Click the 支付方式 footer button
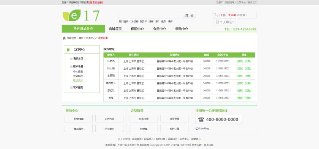This screenshot has height=149, width=319. point(109,119)
